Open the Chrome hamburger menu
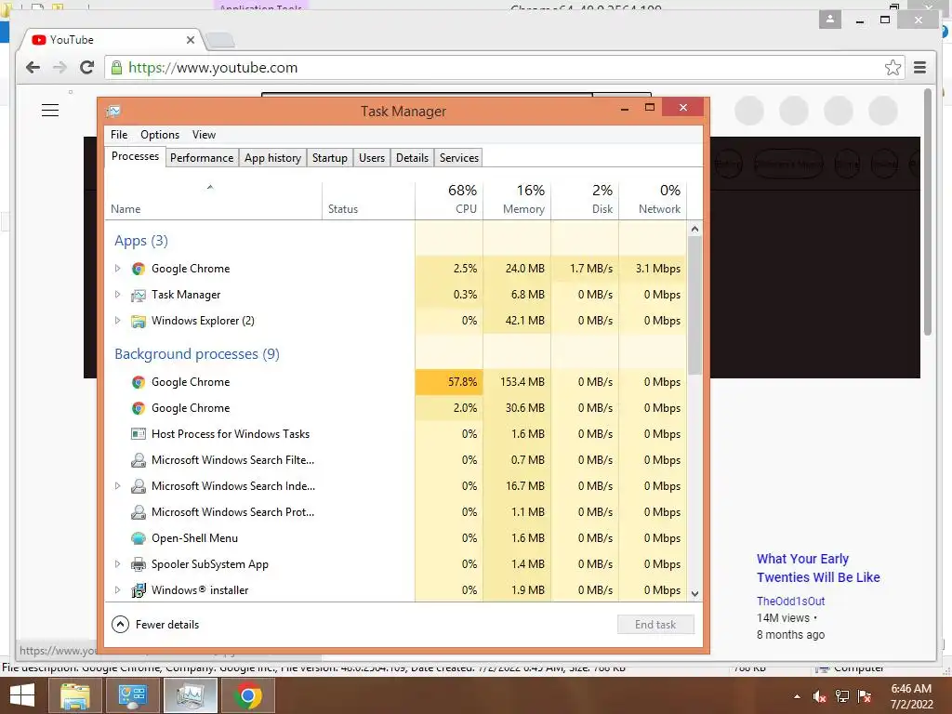This screenshot has height=714, width=952. click(x=919, y=67)
